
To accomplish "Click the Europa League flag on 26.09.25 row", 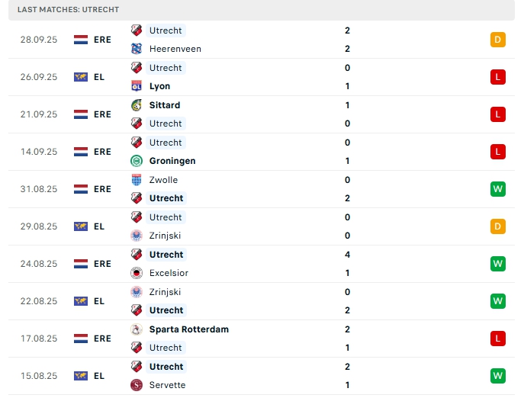I will [x=81, y=77].
